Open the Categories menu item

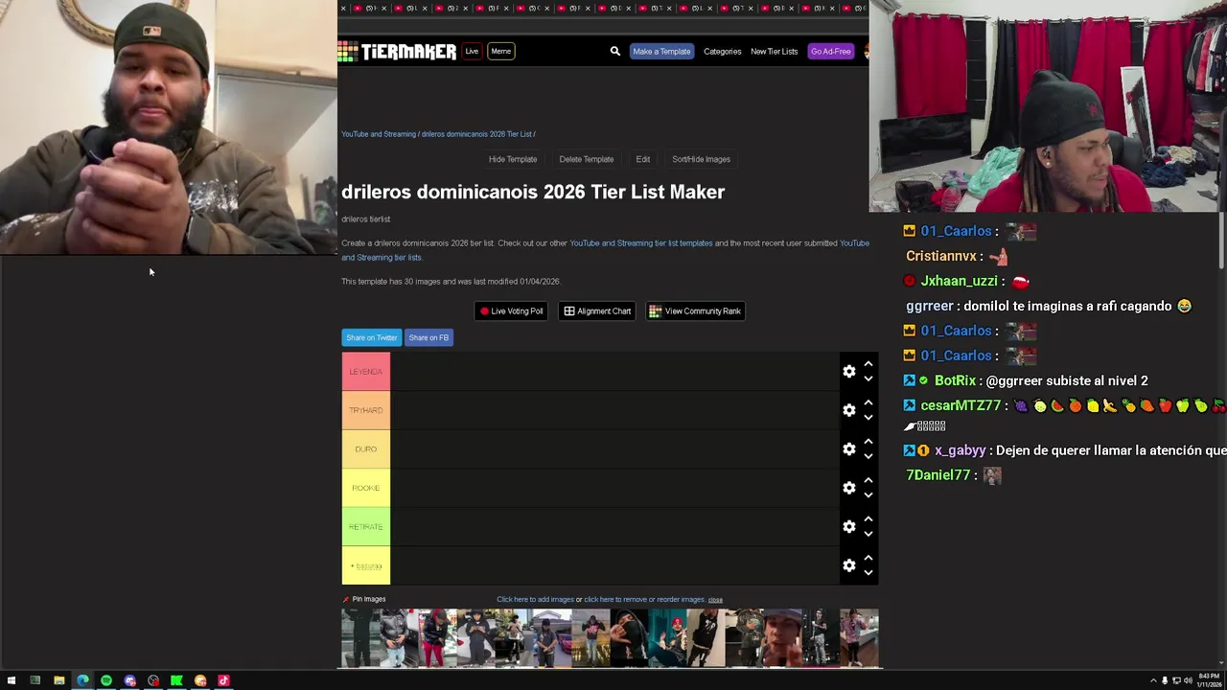tap(722, 52)
